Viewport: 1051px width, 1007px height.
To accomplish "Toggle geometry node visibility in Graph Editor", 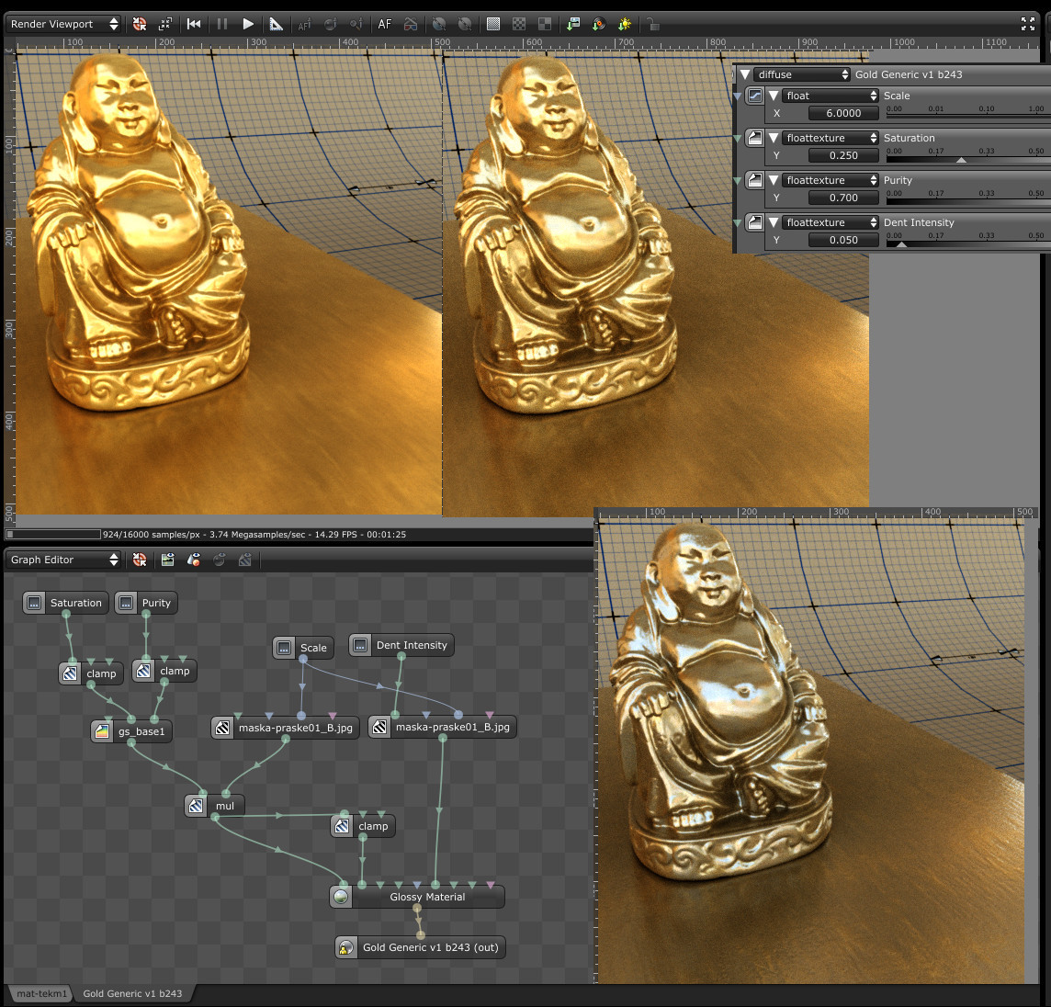I will pyautogui.click(x=194, y=560).
